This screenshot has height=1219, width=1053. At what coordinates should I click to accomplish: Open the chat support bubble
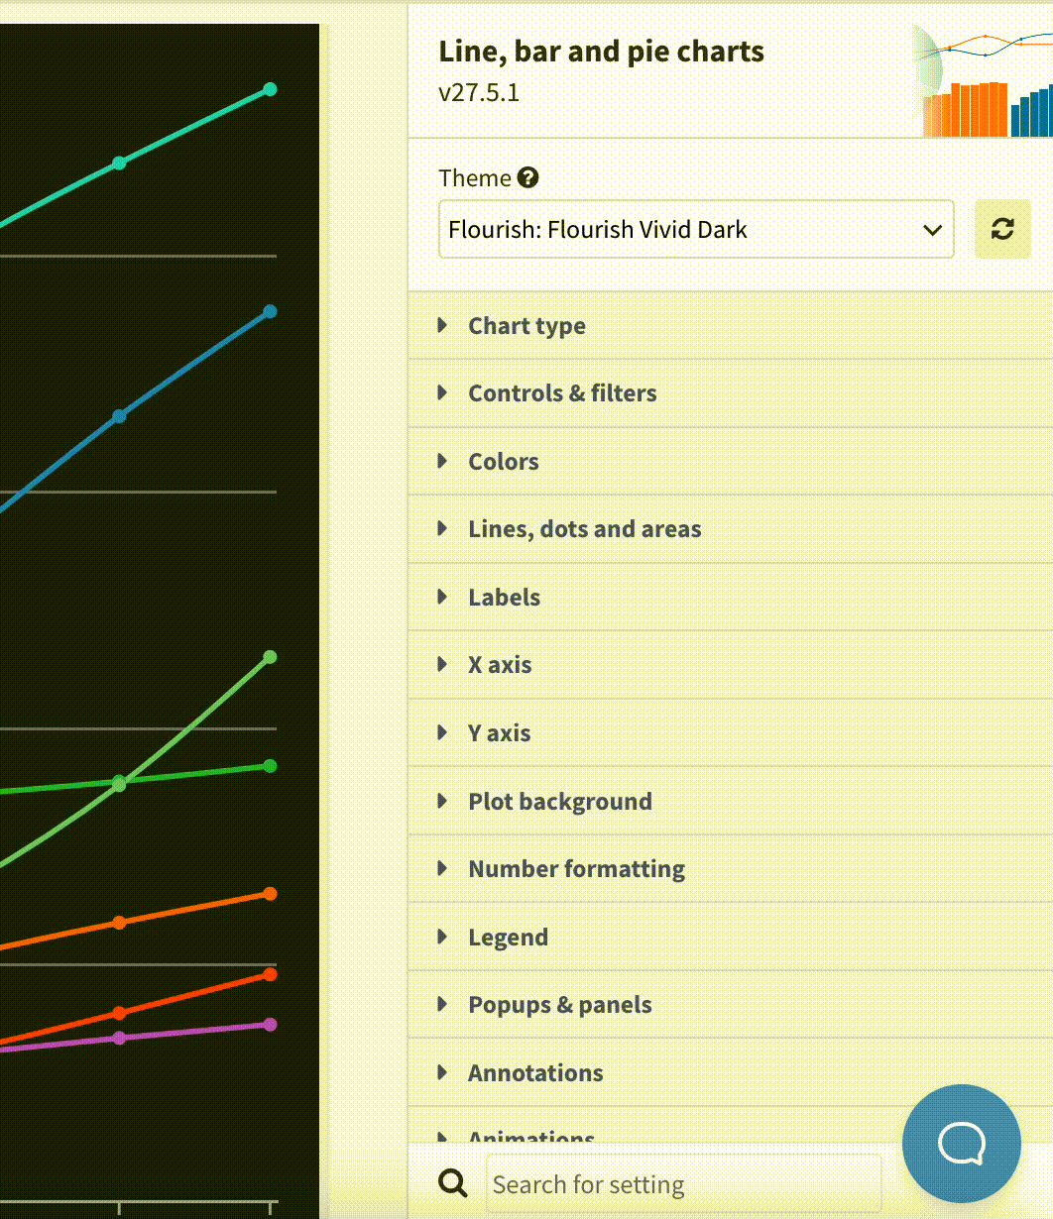(961, 1143)
